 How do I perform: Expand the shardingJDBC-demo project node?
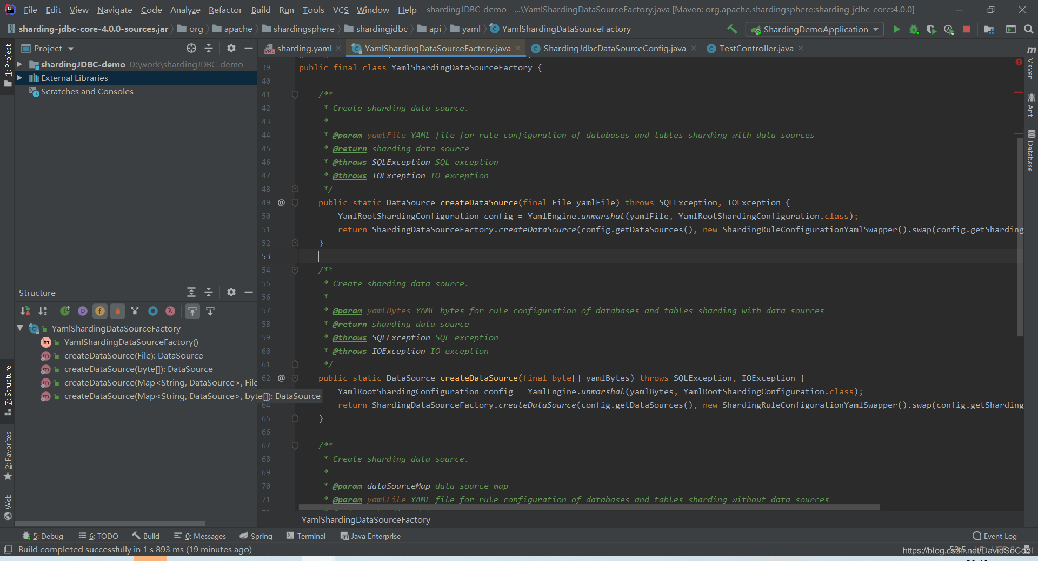pyautogui.click(x=20, y=64)
